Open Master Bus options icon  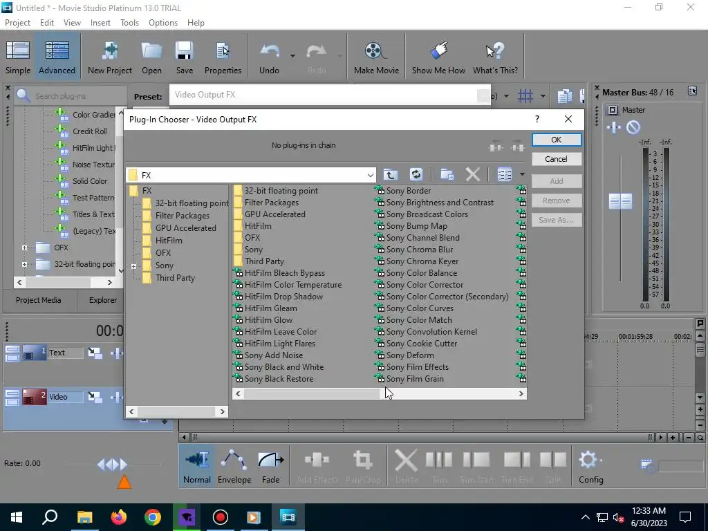pyautogui.click(x=692, y=91)
